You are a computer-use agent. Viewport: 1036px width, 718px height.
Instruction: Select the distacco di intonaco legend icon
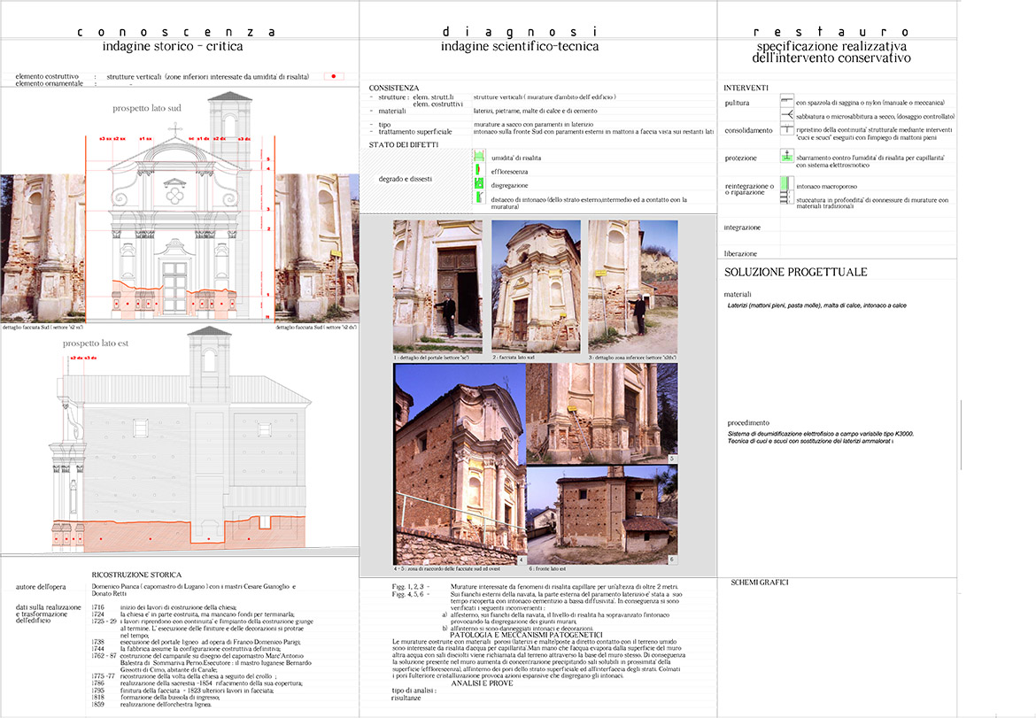[x=479, y=199]
